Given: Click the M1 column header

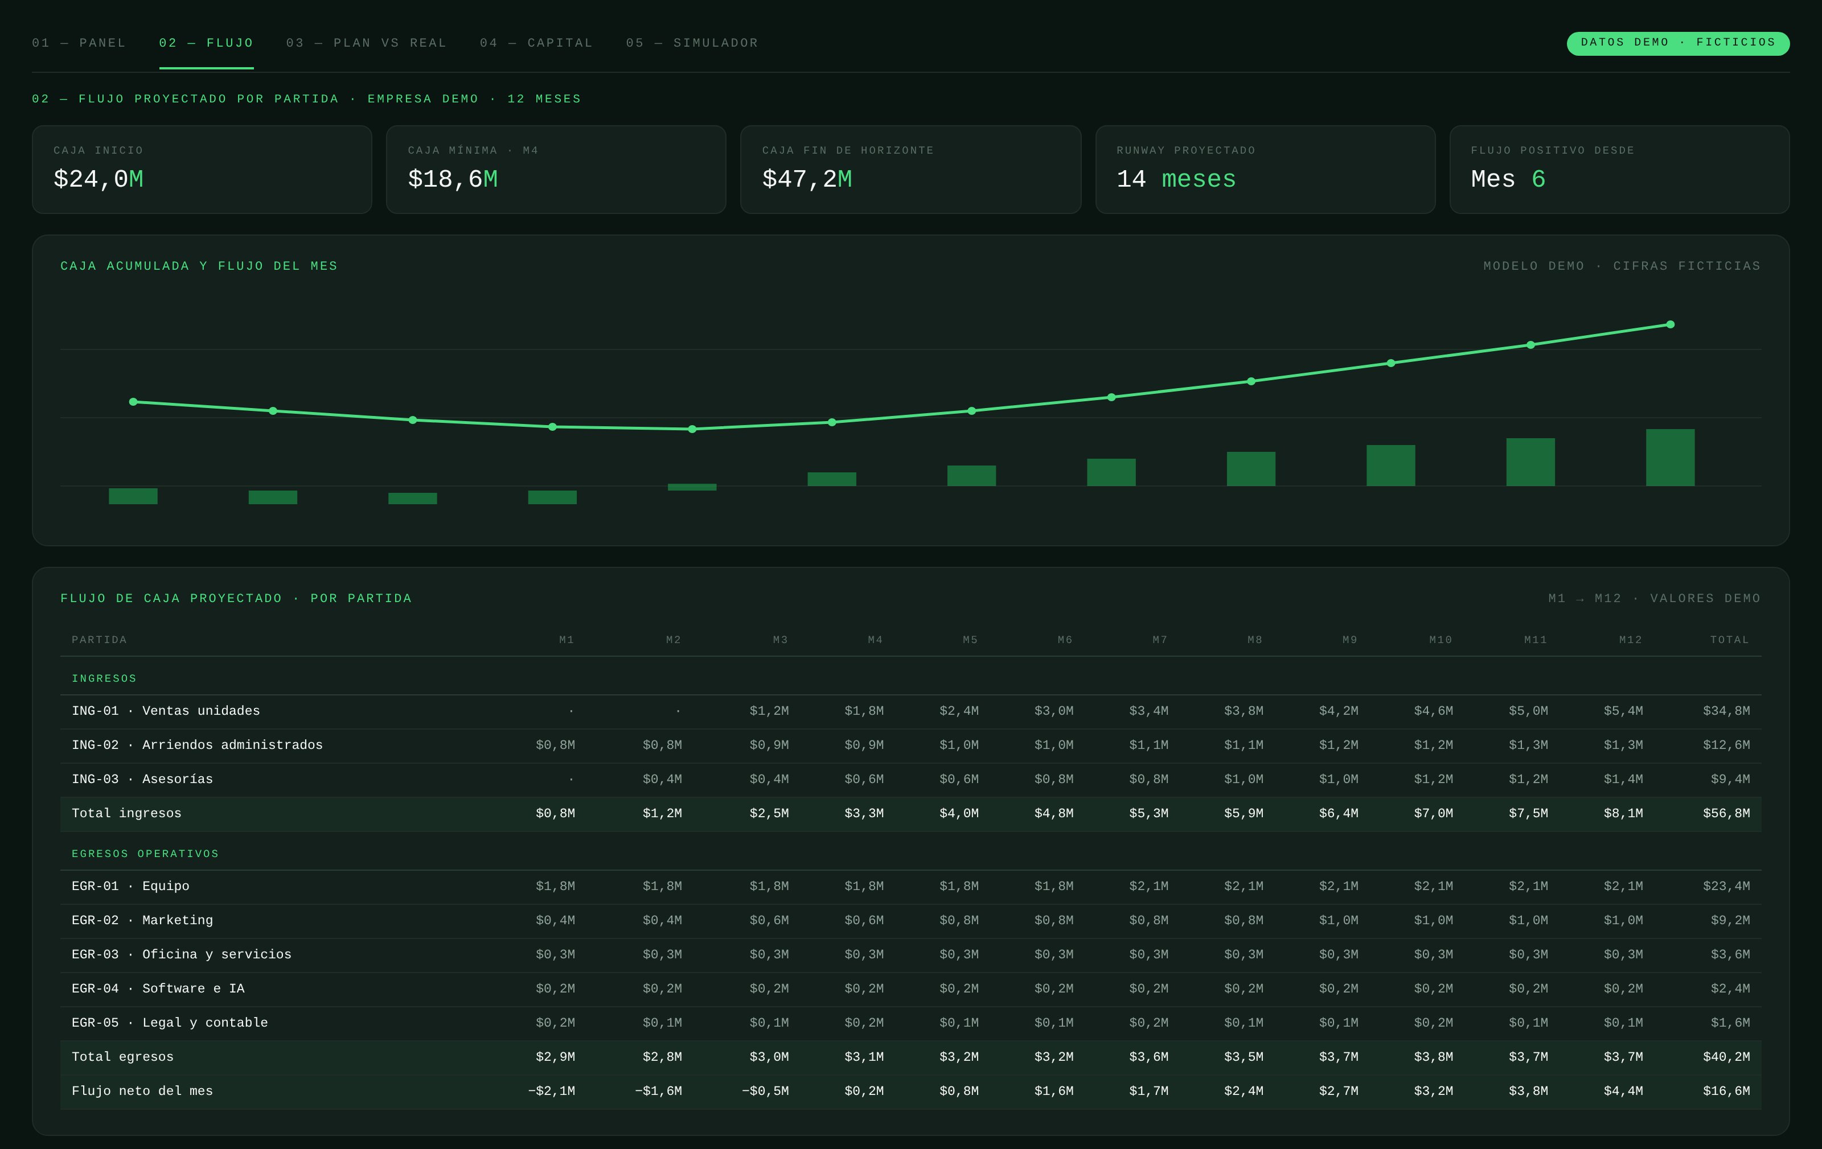Looking at the screenshot, I should coord(566,640).
